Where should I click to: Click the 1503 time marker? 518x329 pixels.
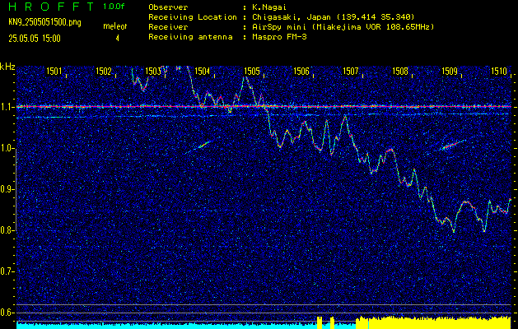pyautogui.click(x=153, y=71)
